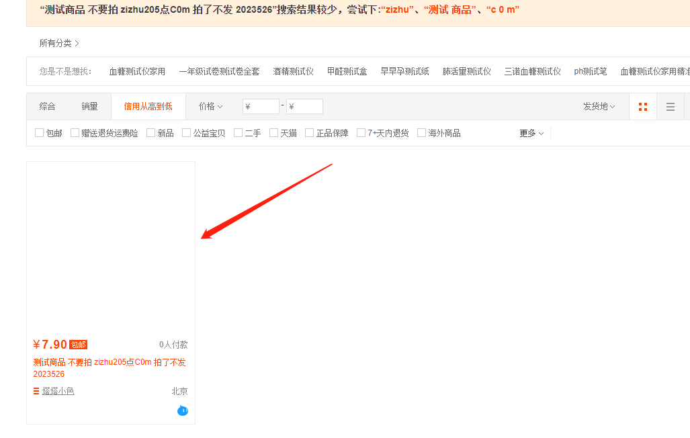Click the shop icon beside seller name

click(x=36, y=391)
